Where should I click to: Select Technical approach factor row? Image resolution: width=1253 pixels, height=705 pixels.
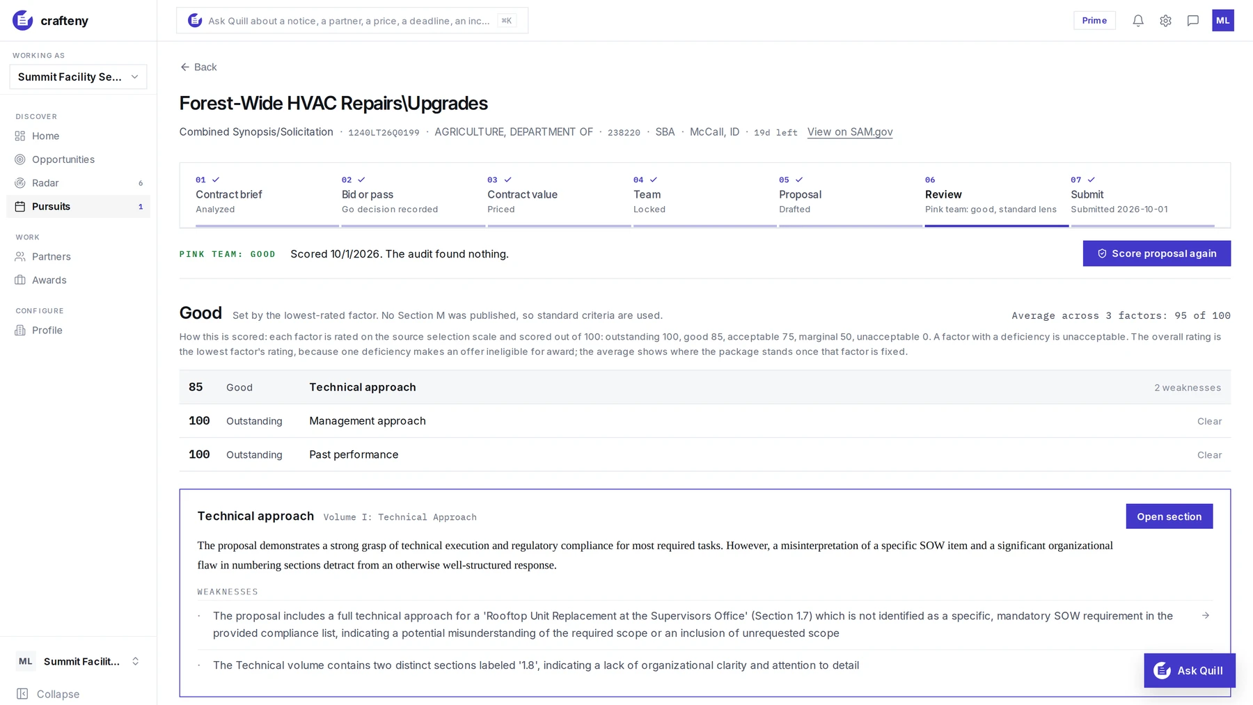pos(704,387)
